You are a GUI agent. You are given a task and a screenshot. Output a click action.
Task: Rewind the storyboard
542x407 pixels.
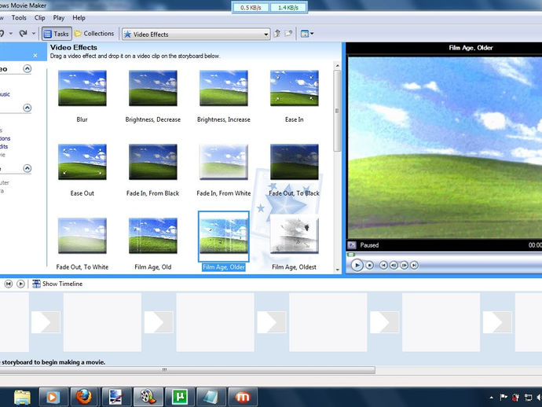pyautogui.click(x=9, y=284)
